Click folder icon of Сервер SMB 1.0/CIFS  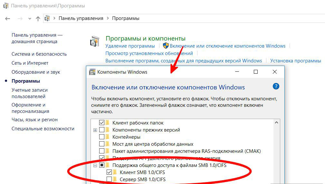click(115, 179)
